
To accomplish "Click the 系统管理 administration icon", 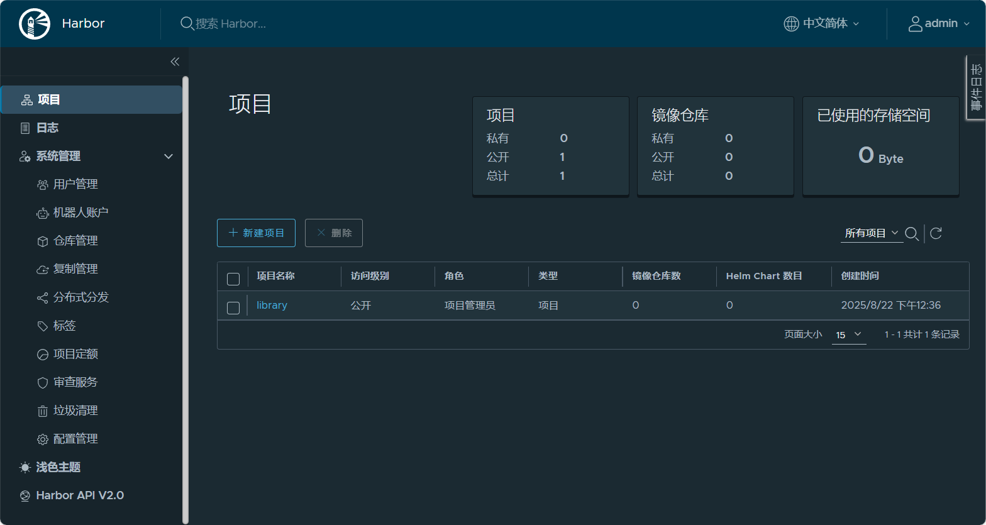I will (25, 157).
